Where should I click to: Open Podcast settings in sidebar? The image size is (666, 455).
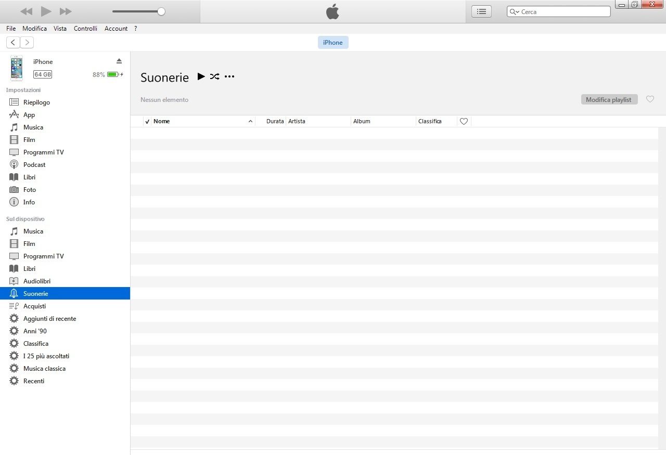65,165
